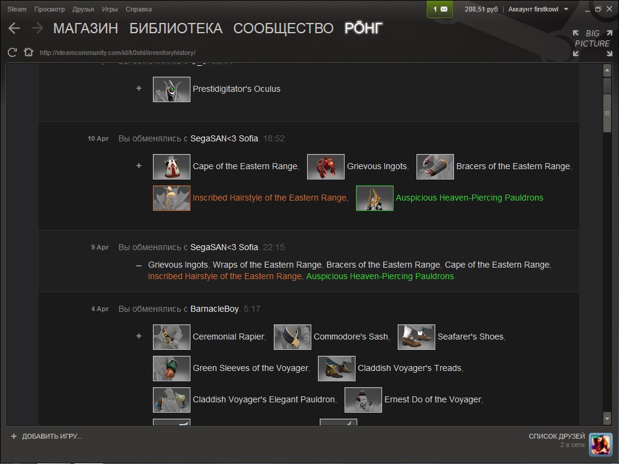Click Wraps of the Eastern Range text
The width and height of the screenshot is (619, 464).
click(267, 265)
